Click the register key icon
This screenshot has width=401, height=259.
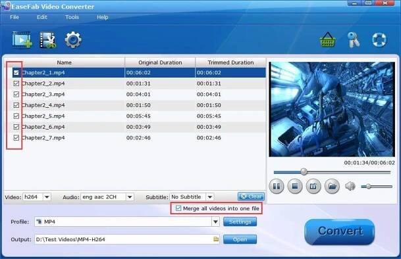354,40
